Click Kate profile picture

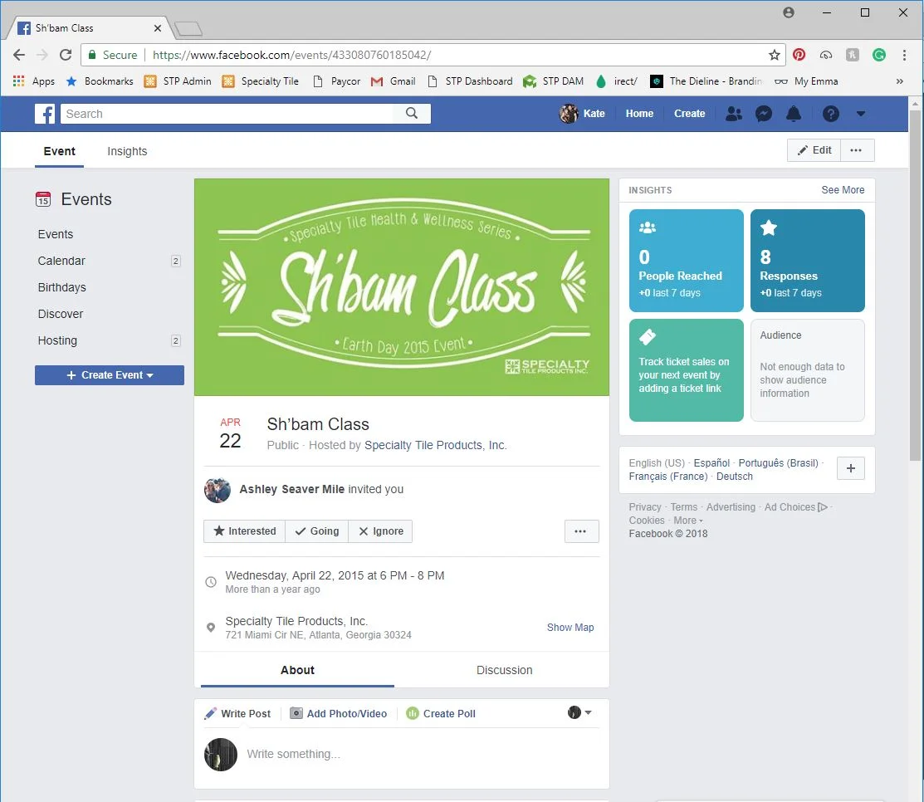coord(569,114)
